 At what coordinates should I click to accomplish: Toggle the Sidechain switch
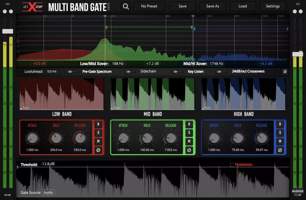point(131,72)
